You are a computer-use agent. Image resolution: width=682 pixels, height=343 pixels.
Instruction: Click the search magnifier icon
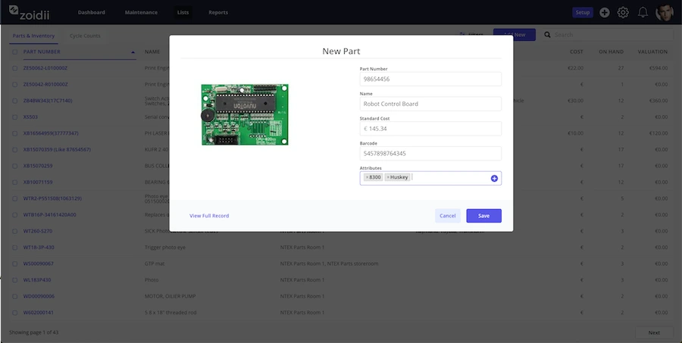click(x=548, y=35)
